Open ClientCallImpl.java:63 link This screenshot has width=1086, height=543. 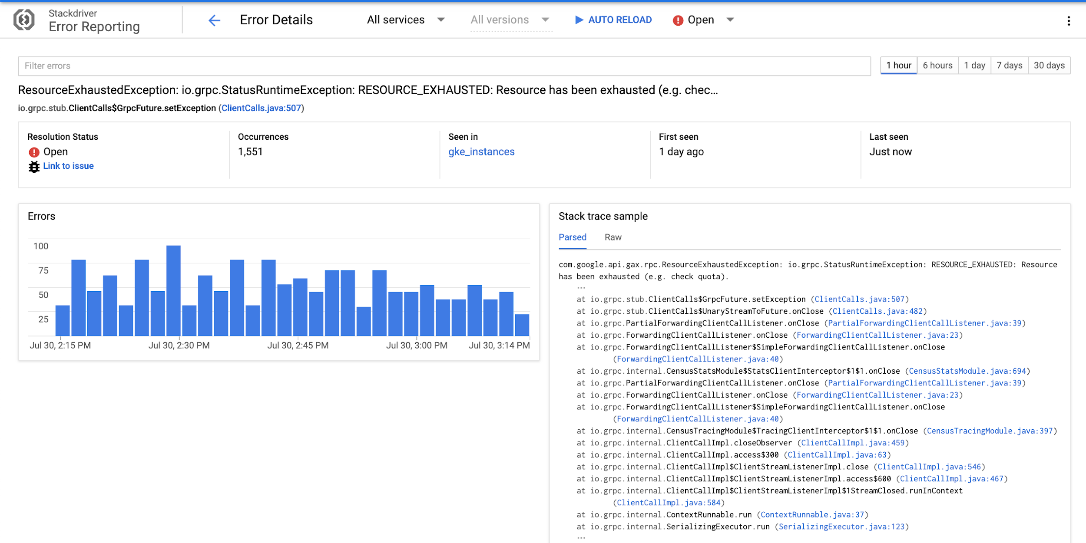tap(837, 455)
